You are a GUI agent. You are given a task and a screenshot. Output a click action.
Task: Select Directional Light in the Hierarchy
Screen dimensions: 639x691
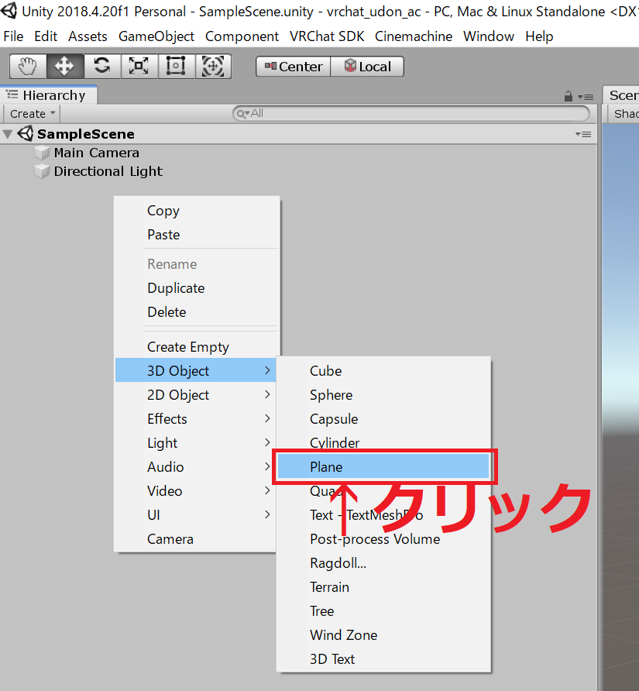pyautogui.click(x=108, y=171)
